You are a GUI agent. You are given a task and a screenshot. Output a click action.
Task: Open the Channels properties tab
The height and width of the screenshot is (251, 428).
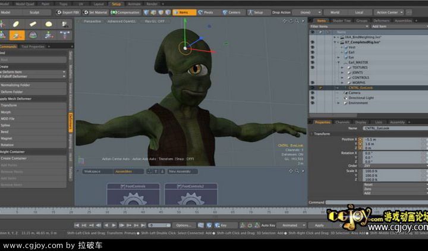tap(342, 122)
